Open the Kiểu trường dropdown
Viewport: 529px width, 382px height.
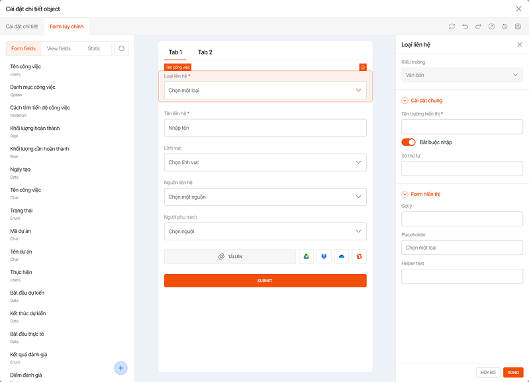pyautogui.click(x=462, y=75)
